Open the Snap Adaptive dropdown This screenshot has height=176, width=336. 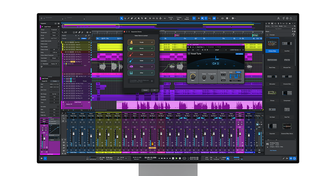pos(188,18)
